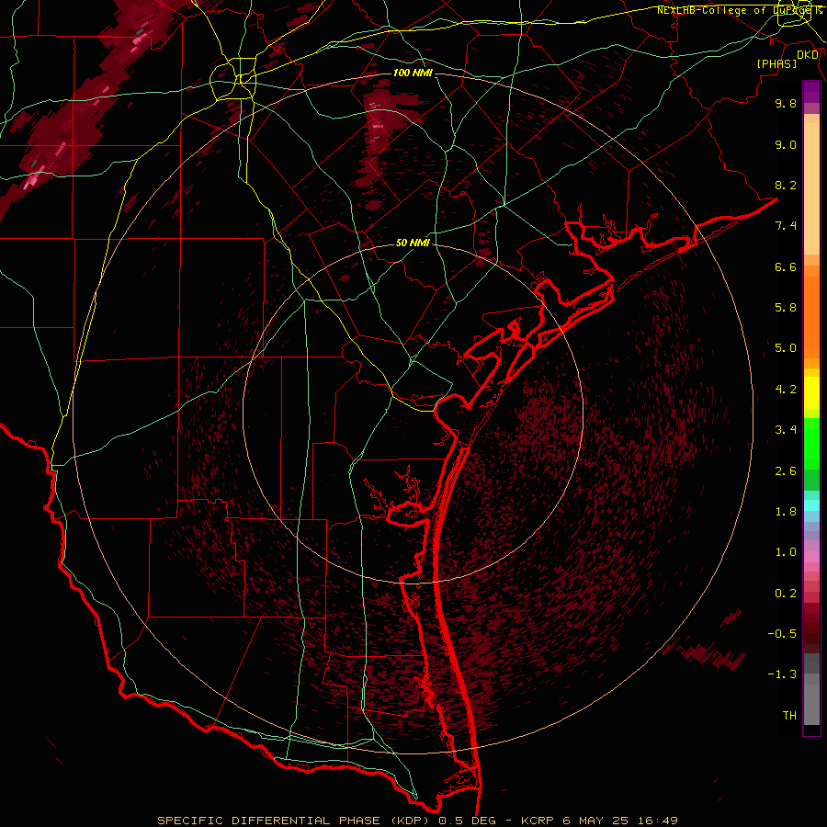Click the 9.0 value on color scale

(786, 144)
